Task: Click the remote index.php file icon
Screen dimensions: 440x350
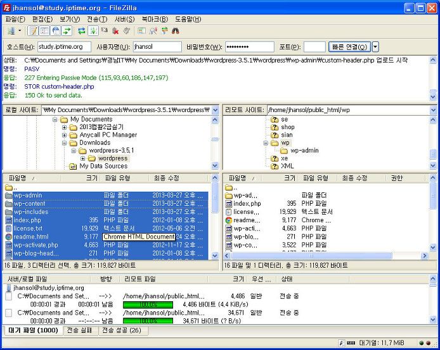Action: point(229,204)
